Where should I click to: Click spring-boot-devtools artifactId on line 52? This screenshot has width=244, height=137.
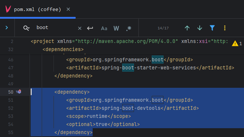(x=131, y=108)
